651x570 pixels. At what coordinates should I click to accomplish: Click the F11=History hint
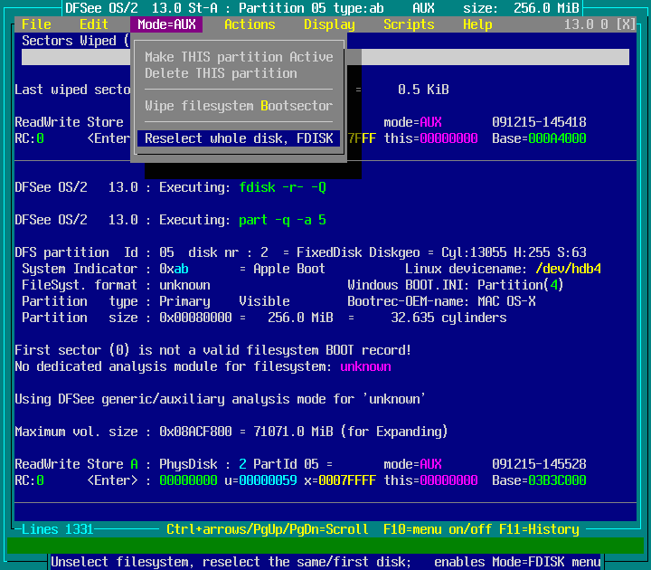pos(539,529)
